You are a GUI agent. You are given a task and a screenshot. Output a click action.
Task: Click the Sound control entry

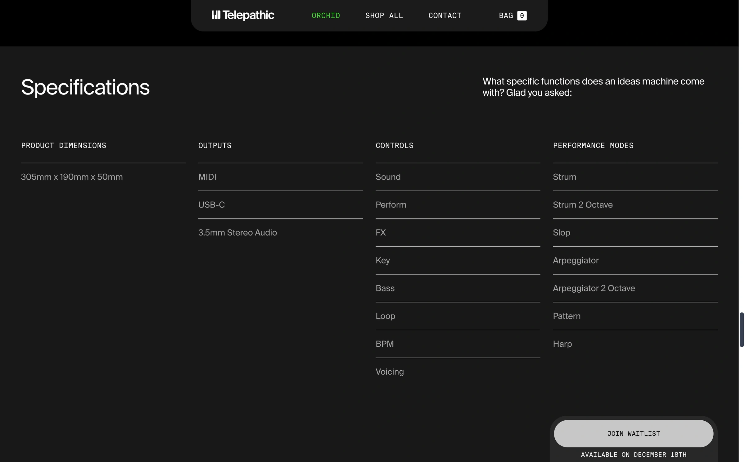[388, 177]
